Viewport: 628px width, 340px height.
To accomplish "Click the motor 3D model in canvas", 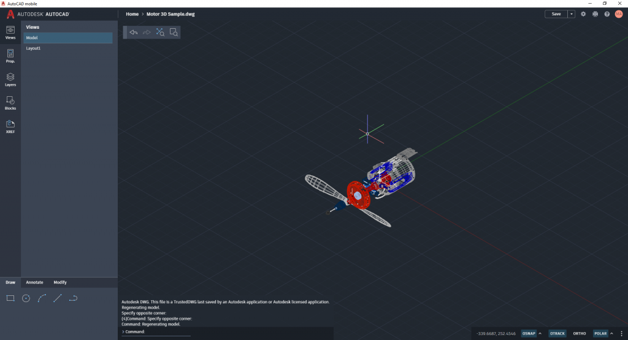I will click(361, 188).
